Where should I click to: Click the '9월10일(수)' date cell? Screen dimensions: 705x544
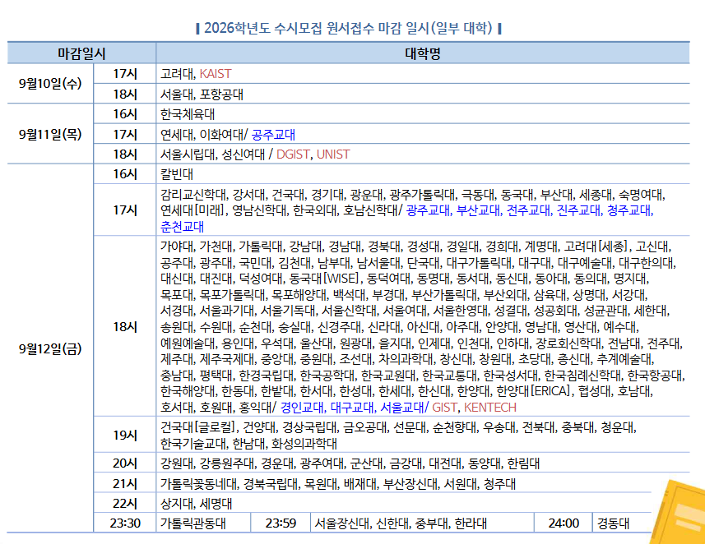click(x=50, y=84)
